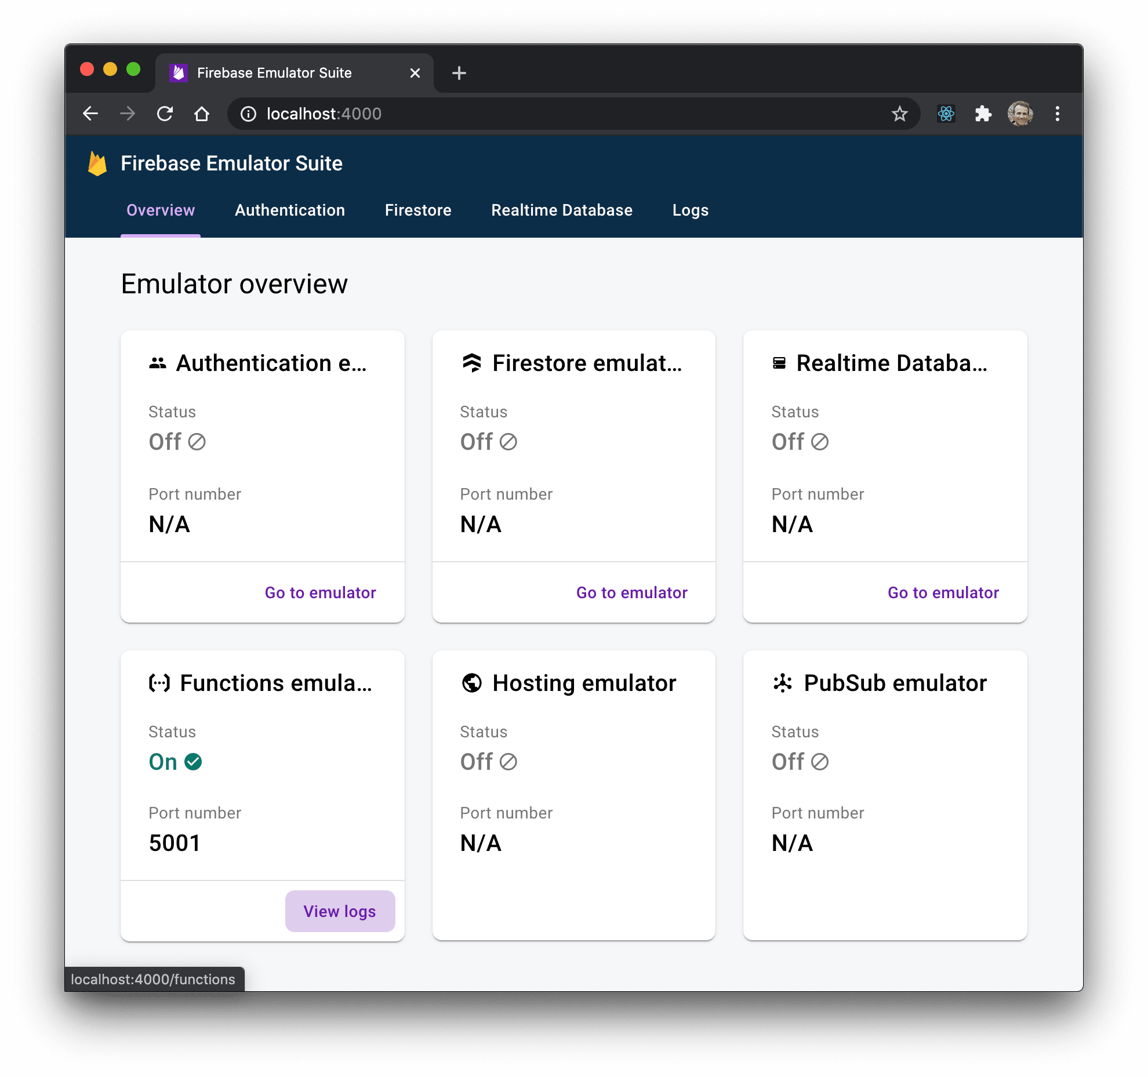Click the 'On' status checkmark on Functions card
This screenshot has height=1077, width=1148.
tap(194, 762)
